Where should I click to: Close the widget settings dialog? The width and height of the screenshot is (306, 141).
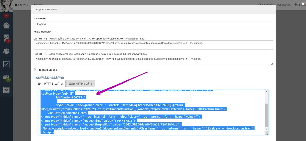(303, 3)
